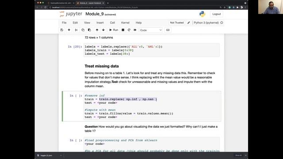Insert a new cell below with plus icon

[x=69, y=30]
